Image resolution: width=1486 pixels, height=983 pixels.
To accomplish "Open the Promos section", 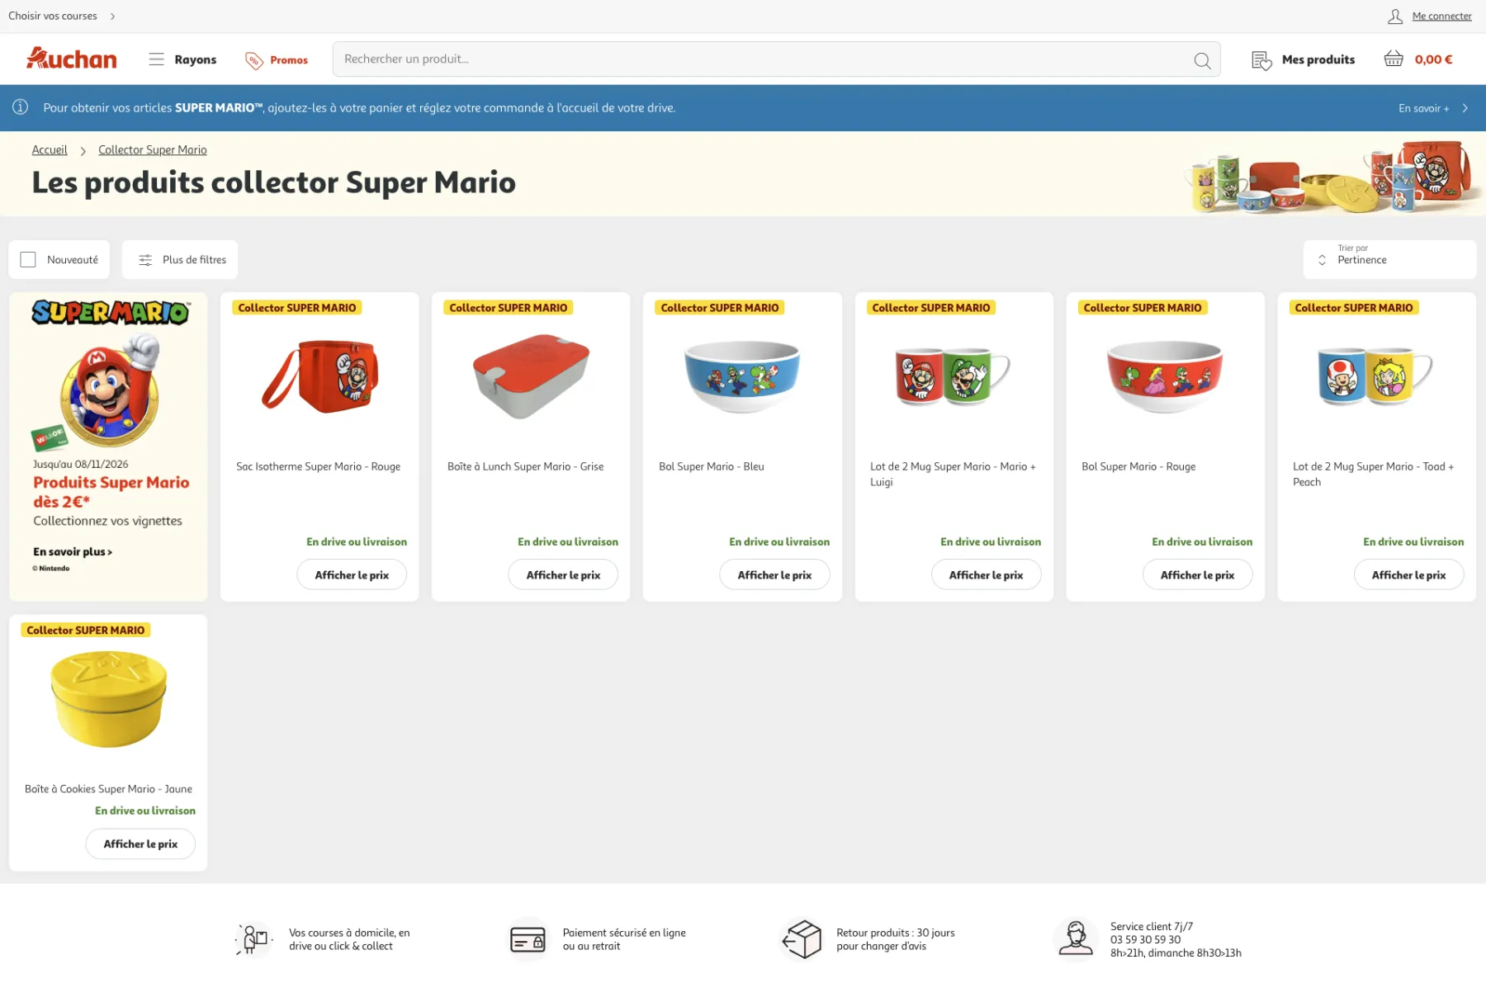I will pyautogui.click(x=277, y=60).
